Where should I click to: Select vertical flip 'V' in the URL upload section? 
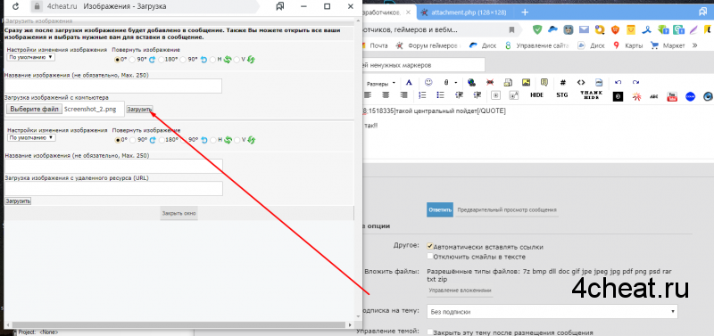click(237, 140)
